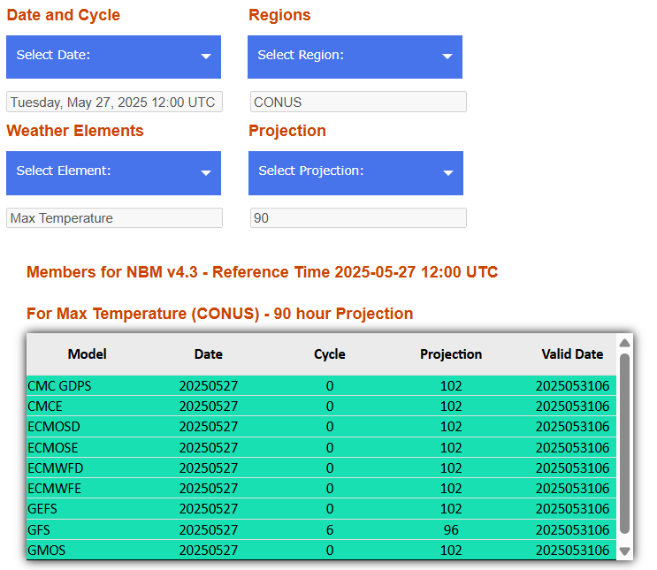Image resolution: width=657 pixels, height=570 pixels.
Task: Click the CMC GDPS row date 20250527
Action: (209, 385)
